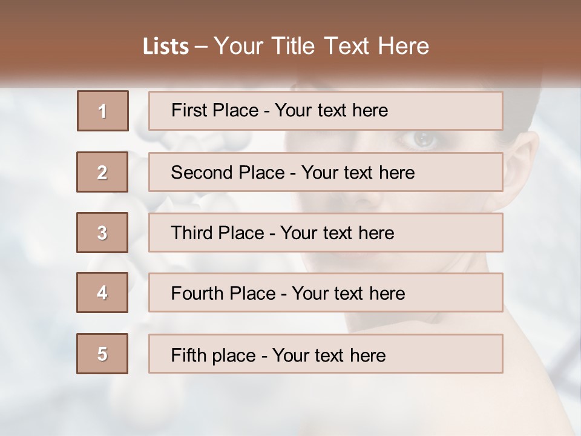Select the Third Place text box
The width and height of the screenshot is (581, 436).
point(326,233)
